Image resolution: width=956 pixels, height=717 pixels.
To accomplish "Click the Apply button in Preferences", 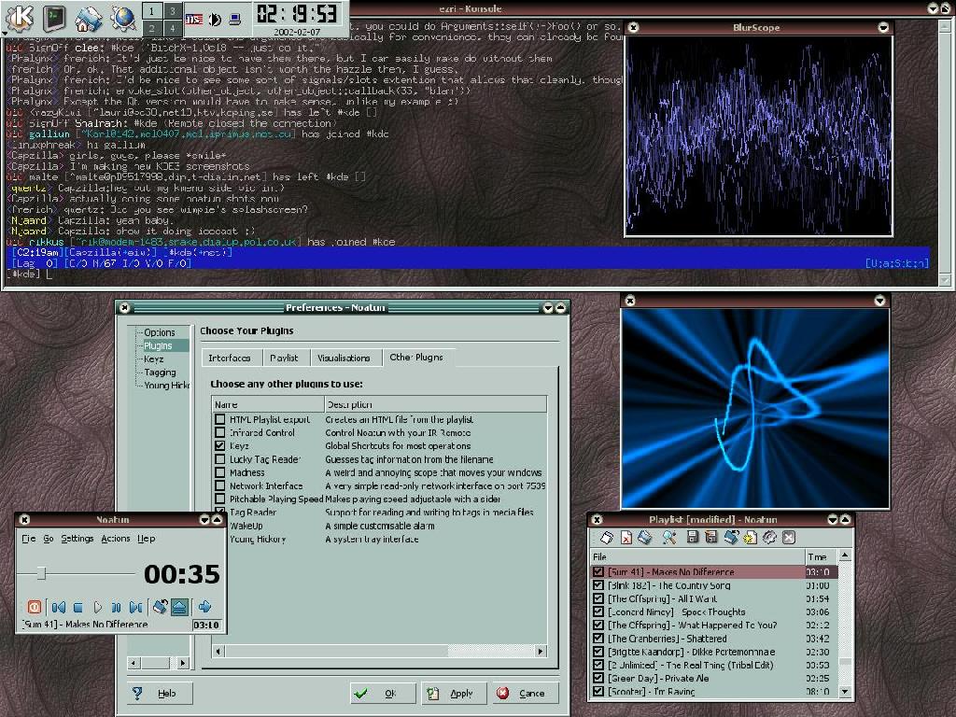I will point(453,694).
